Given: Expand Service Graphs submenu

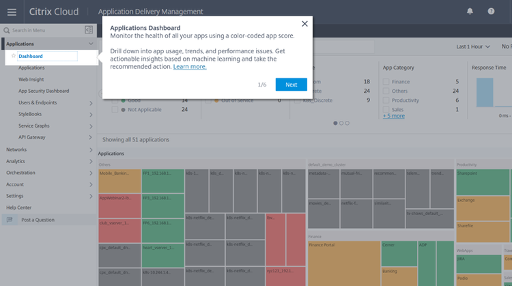Looking at the screenshot, I should coord(91,126).
